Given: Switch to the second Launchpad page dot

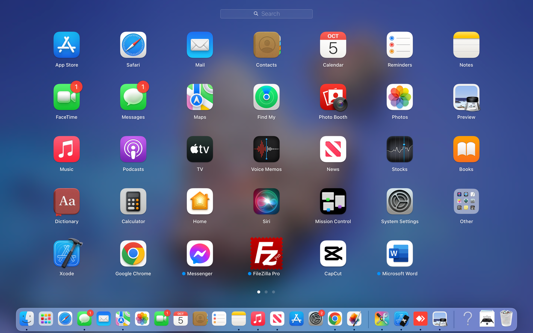Looking at the screenshot, I should pos(266,292).
